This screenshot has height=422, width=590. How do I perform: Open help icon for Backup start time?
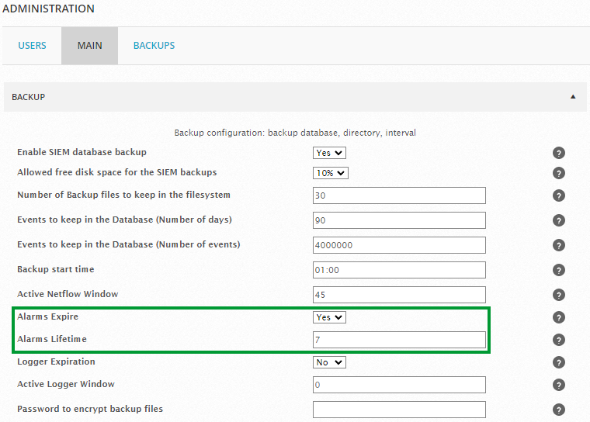click(x=559, y=270)
